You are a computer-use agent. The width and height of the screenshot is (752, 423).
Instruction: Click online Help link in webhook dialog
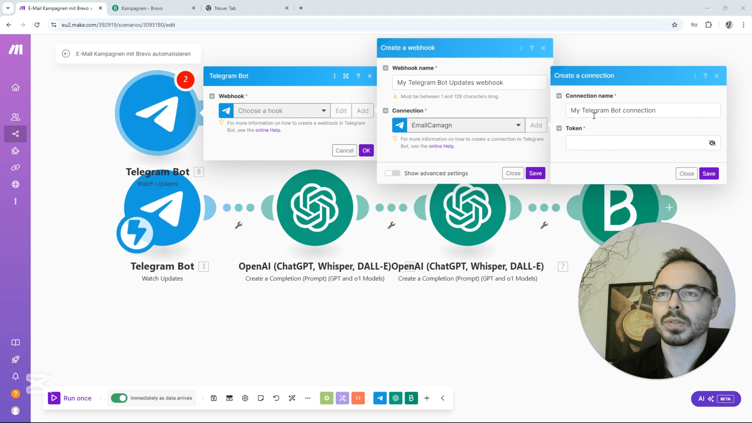(x=441, y=146)
